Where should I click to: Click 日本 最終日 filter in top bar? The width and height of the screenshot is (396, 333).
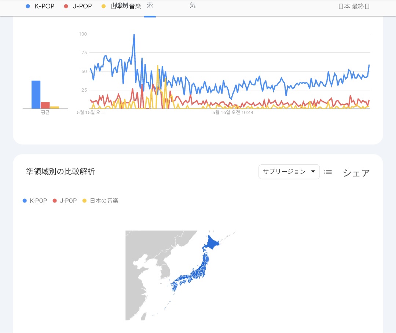[354, 6]
